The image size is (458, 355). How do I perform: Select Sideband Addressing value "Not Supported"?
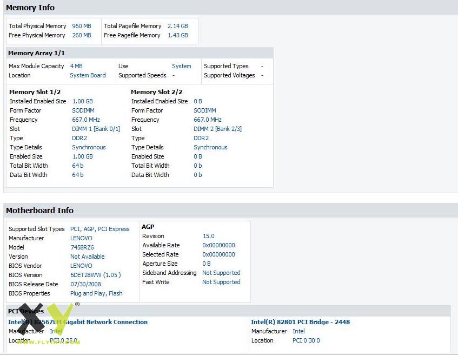(221, 273)
